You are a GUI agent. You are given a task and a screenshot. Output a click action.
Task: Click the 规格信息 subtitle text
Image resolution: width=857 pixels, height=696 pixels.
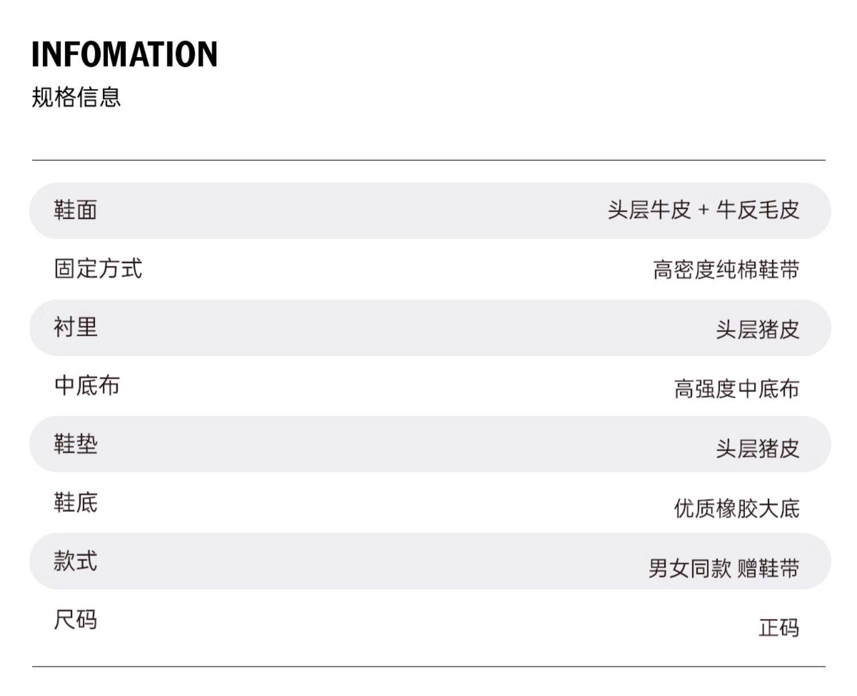[x=76, y=97]
